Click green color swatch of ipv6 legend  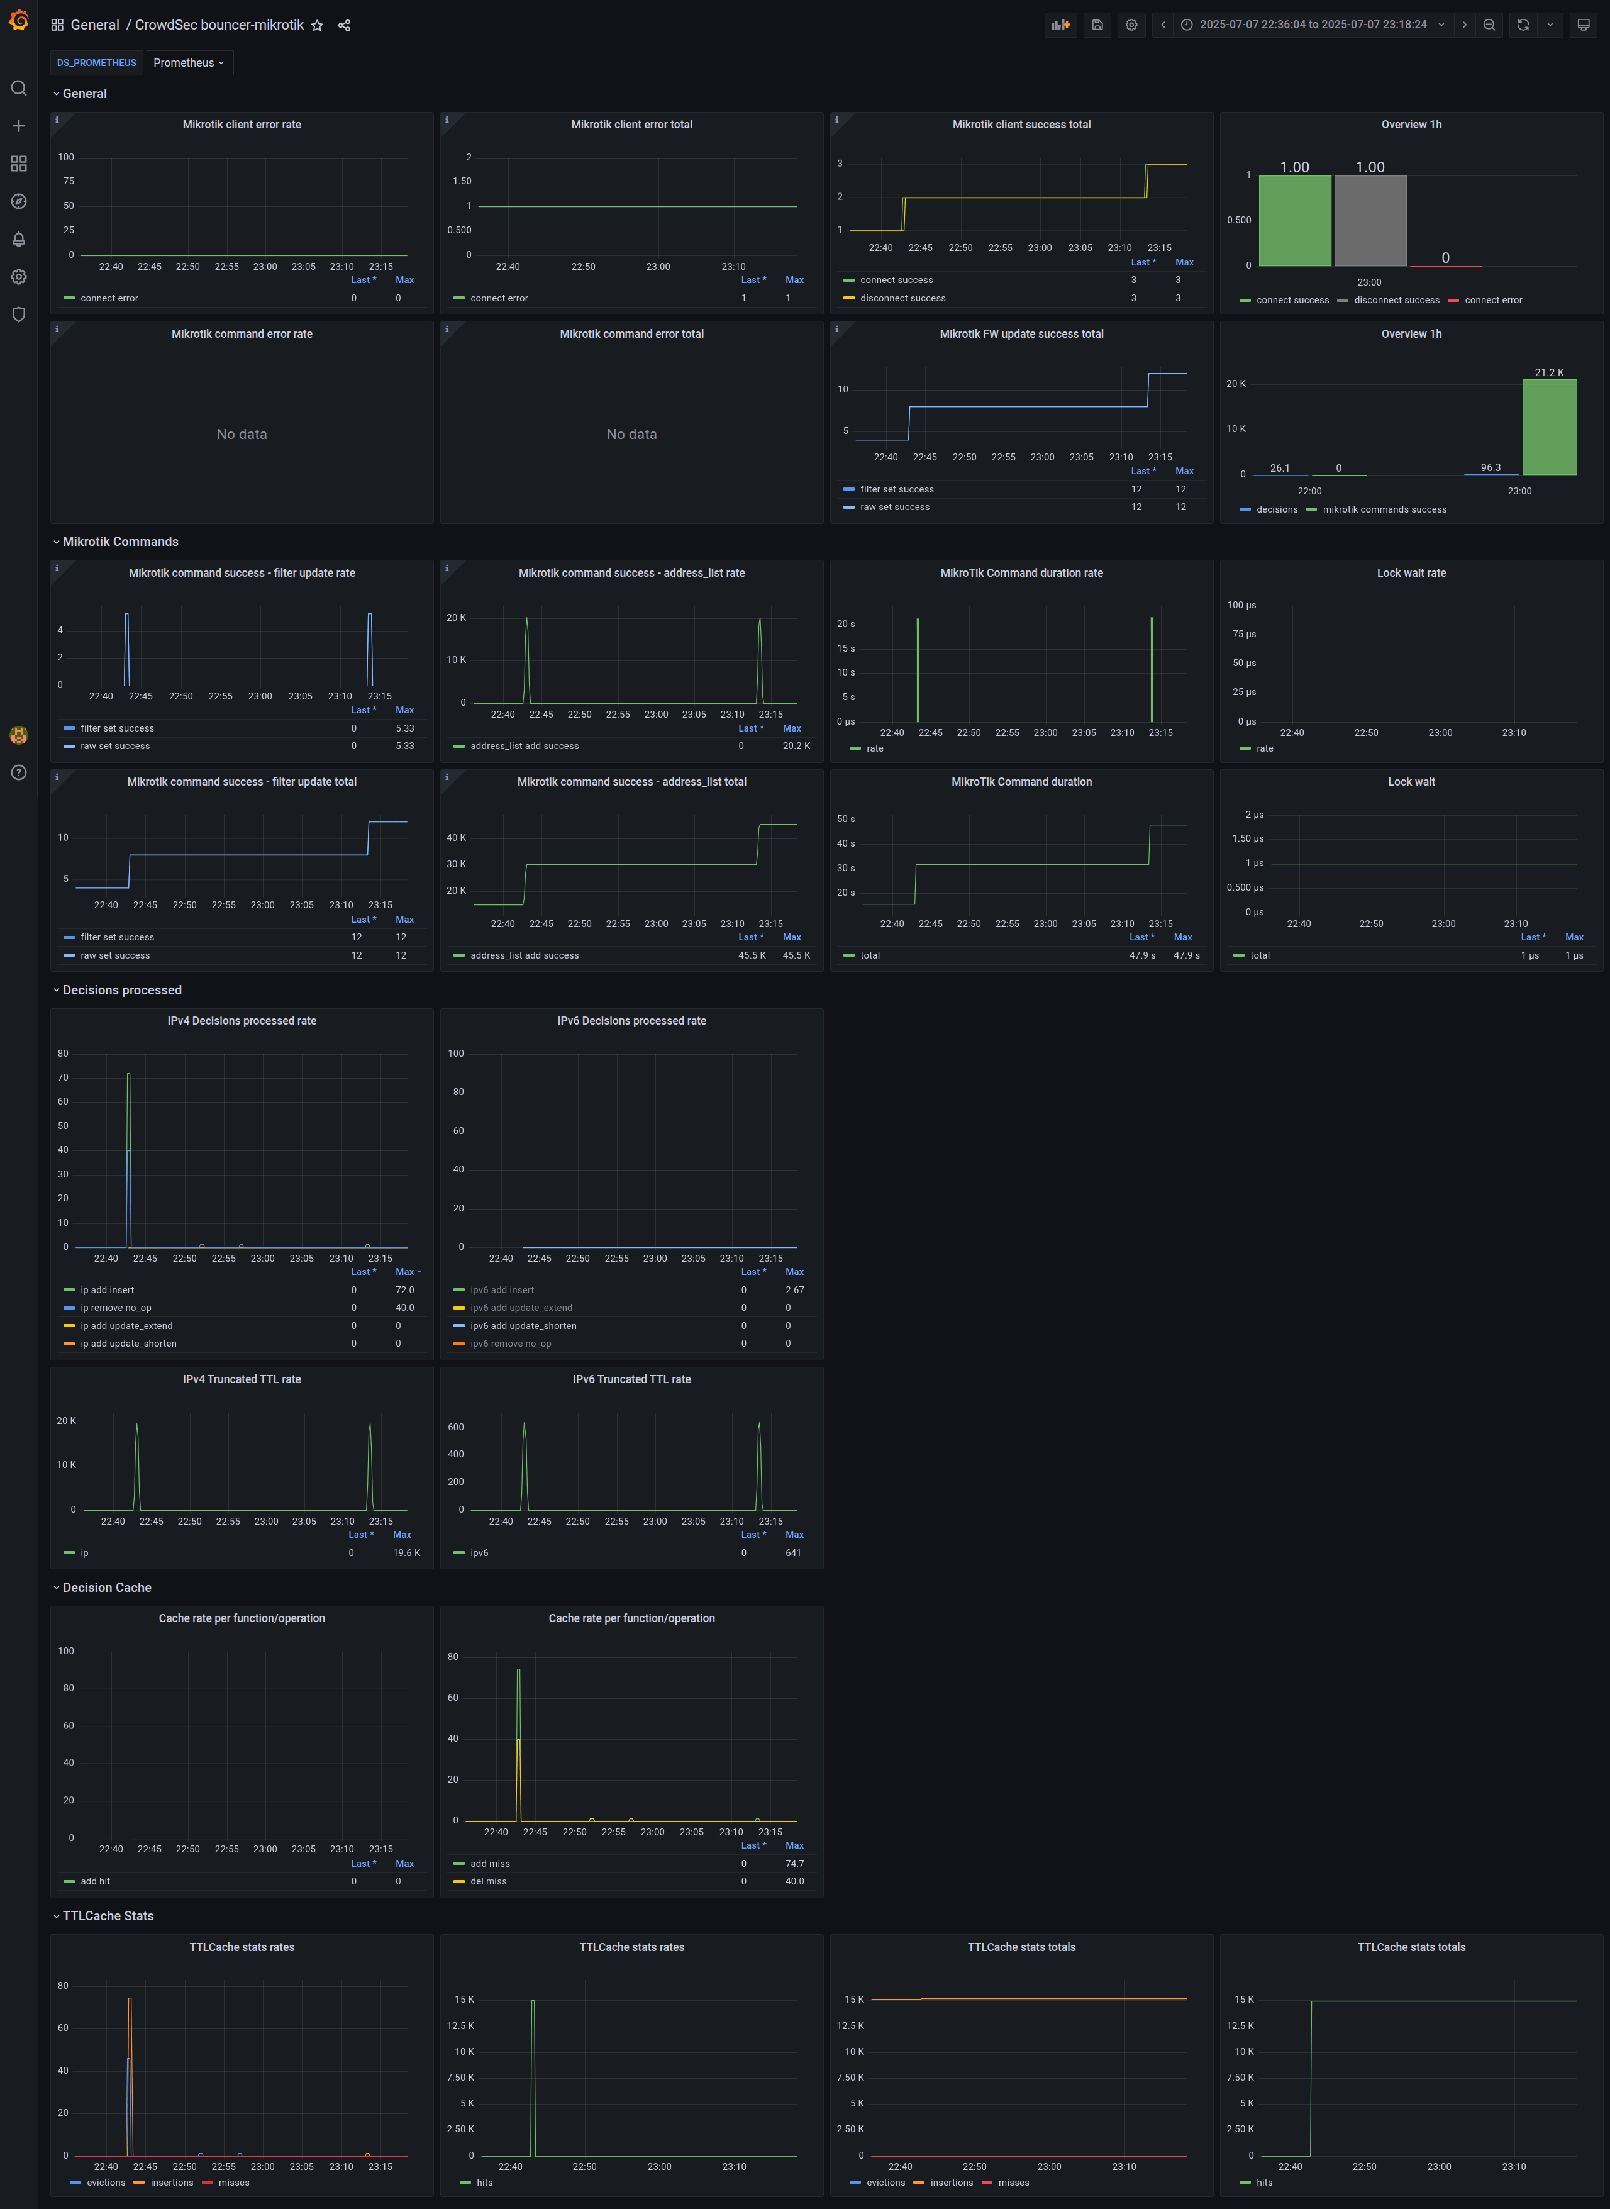[x=459, y=1553]
